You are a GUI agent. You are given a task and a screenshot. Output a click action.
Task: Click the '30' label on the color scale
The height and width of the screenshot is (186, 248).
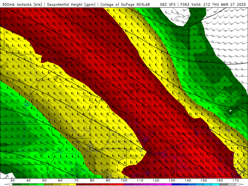coord(12,180)
